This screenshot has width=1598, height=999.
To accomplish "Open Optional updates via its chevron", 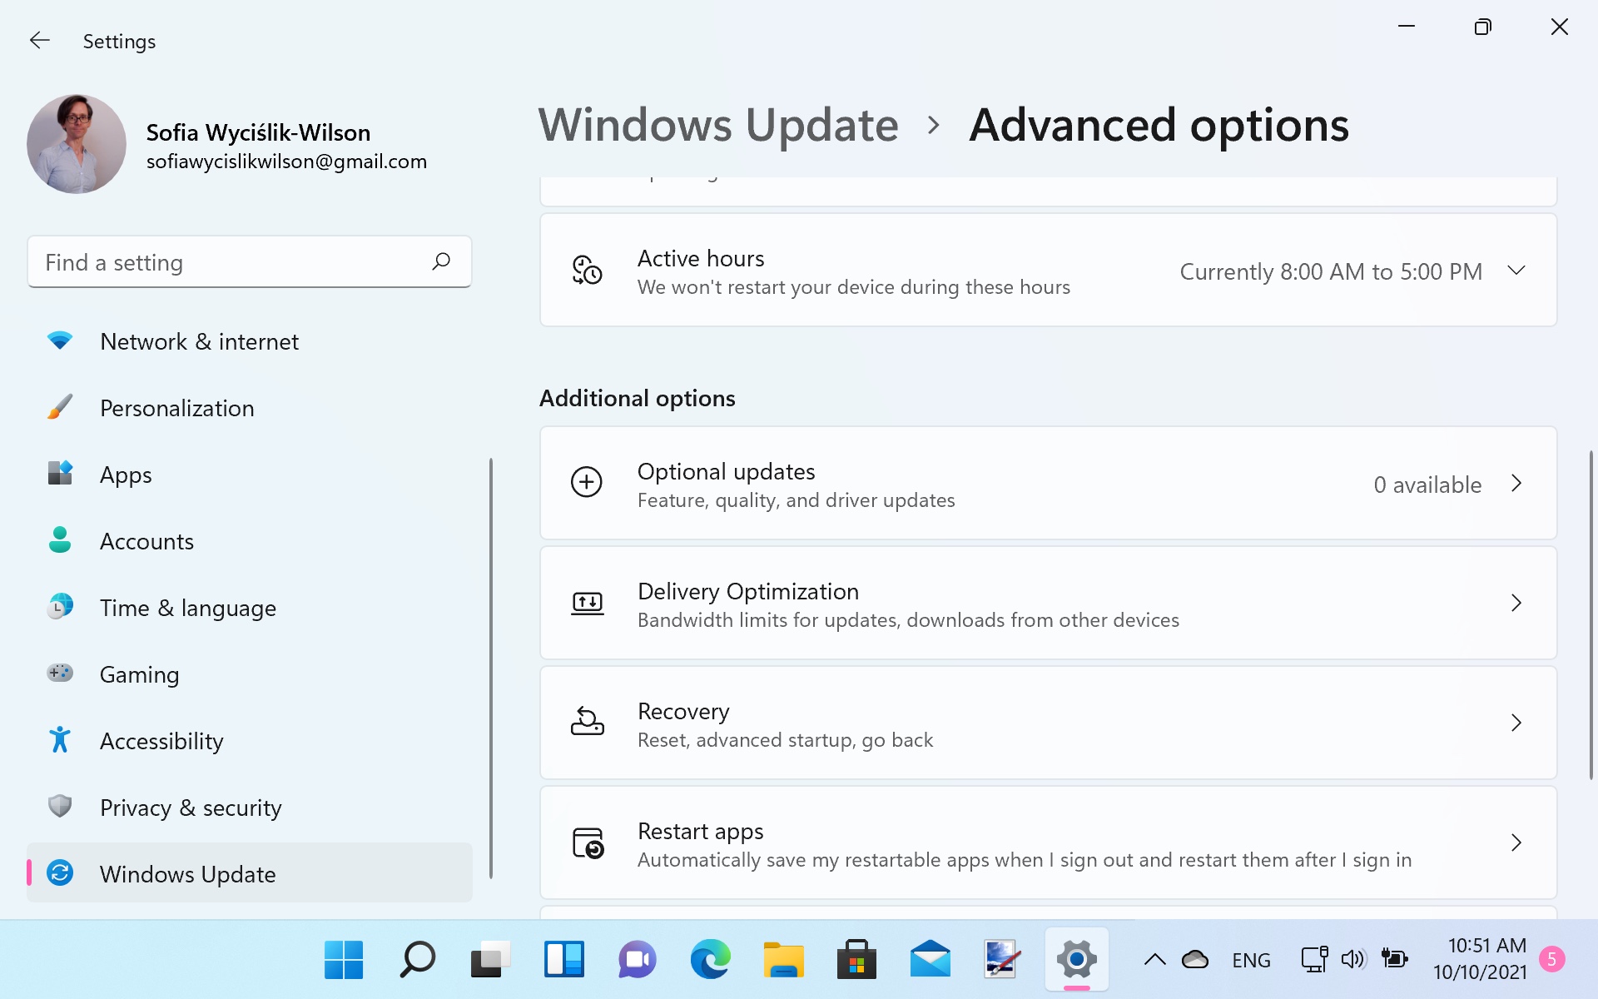I will [x=1516, y=483].
